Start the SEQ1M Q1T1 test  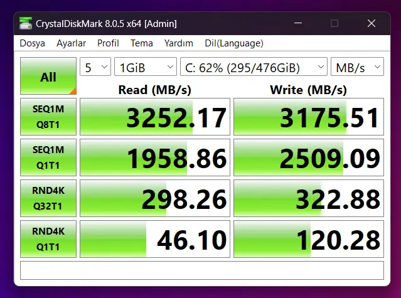pyautogui.click(x=48, y=157)
